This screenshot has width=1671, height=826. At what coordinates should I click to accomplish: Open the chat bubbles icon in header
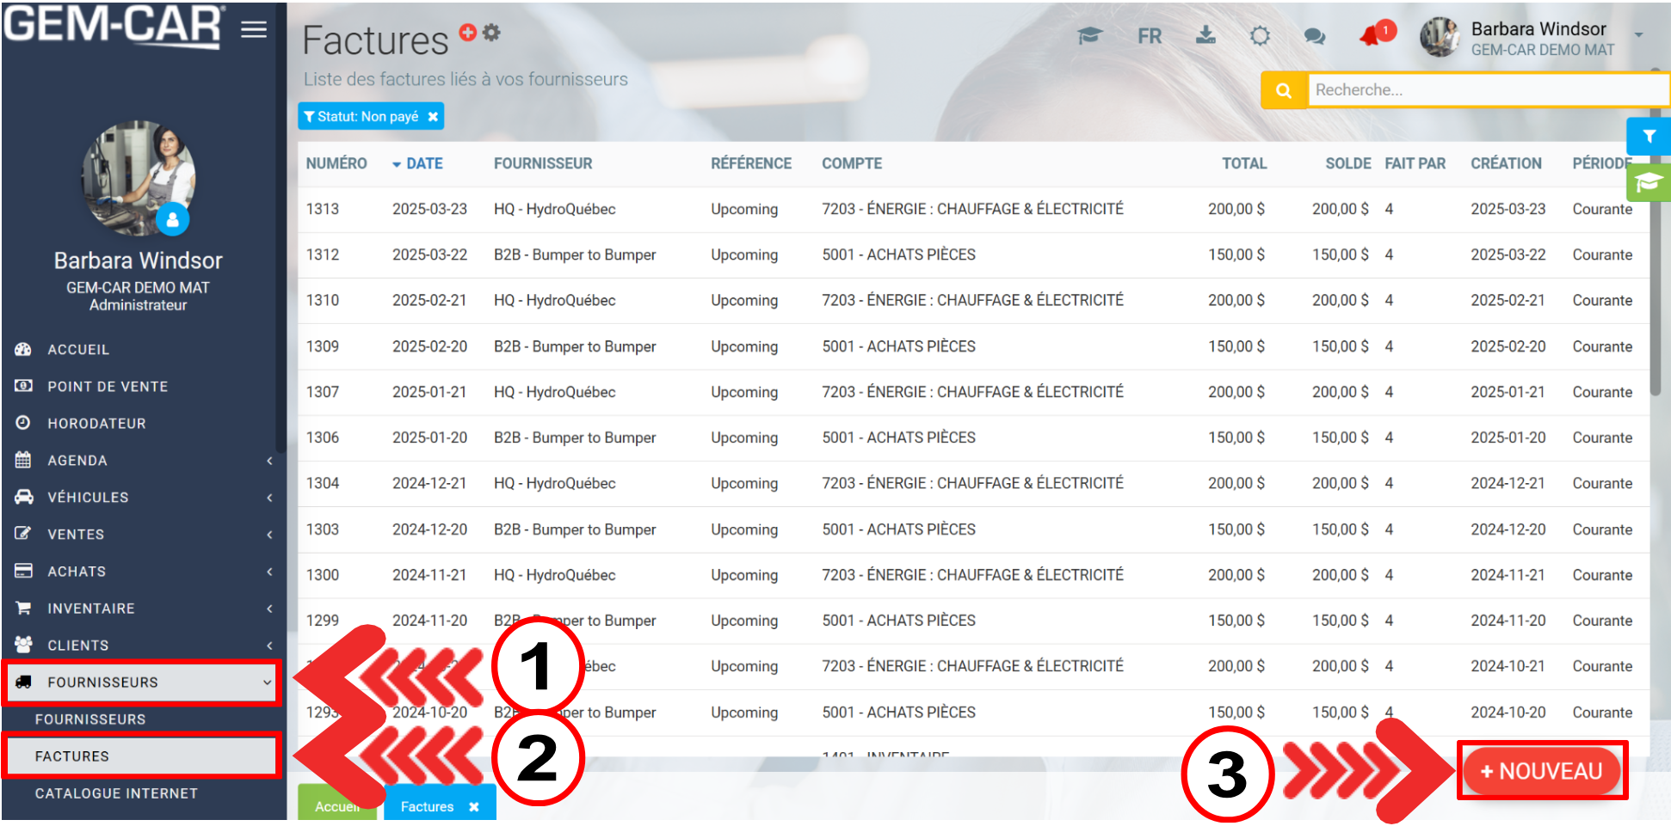coord(1314,36)
